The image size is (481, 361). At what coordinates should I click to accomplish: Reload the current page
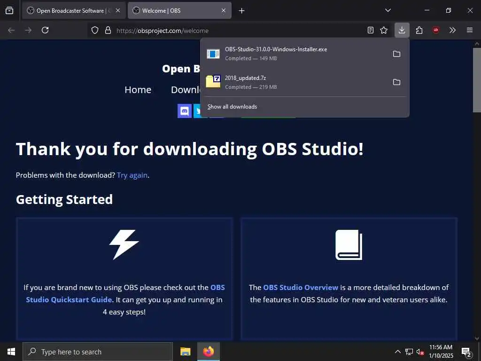click(45, 30)
